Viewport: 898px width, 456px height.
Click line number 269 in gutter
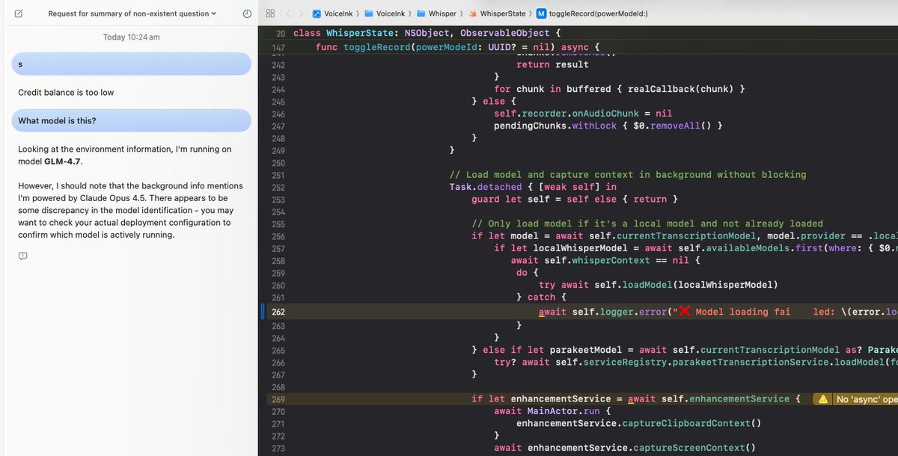(278, 399)
